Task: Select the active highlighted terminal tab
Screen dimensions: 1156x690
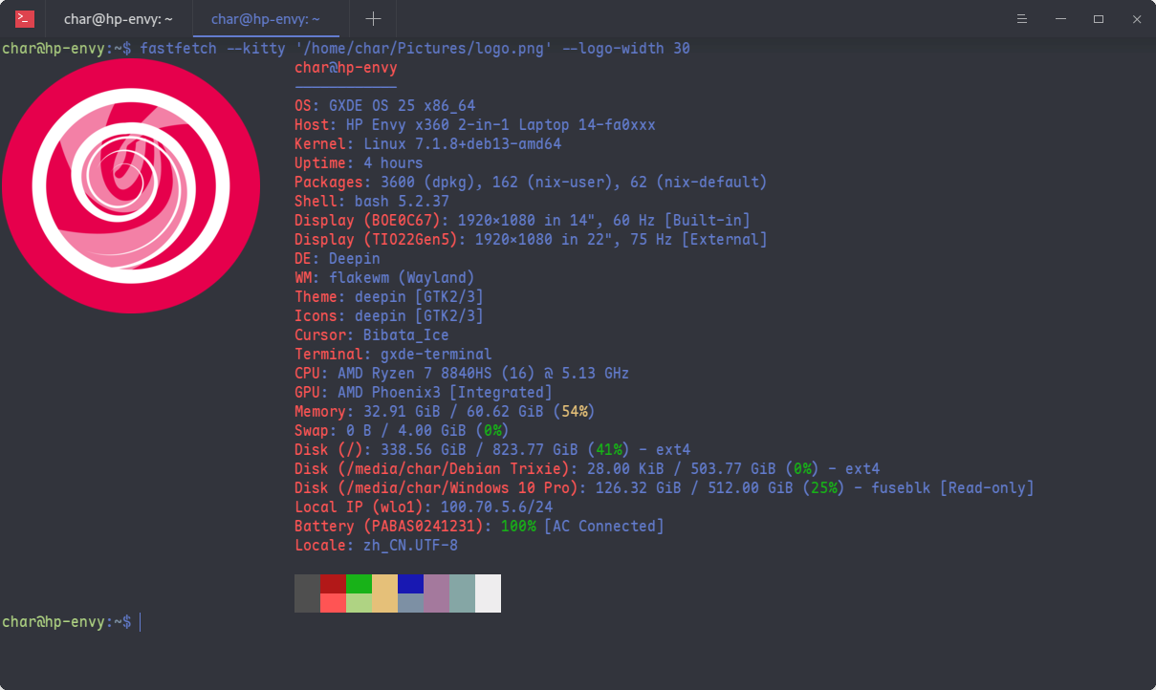Action: pos(266,19)
